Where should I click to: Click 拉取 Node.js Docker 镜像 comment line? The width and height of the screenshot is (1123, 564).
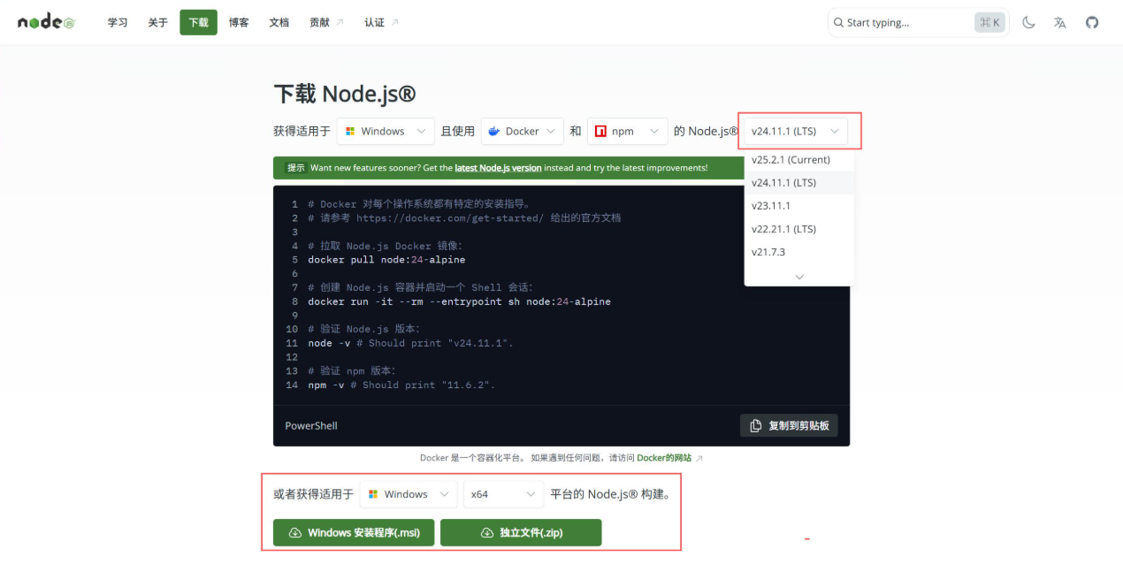(x=386, y=246)
